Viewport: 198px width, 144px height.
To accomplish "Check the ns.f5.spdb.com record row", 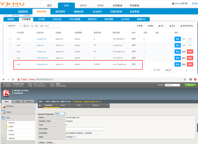I will click(x=10, y=58).
